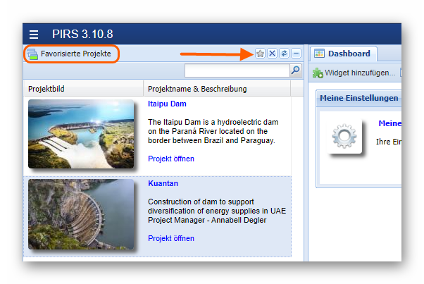Click the Meine Einstellungen widget header
This screenshot has width=424, height=284.
358,98
